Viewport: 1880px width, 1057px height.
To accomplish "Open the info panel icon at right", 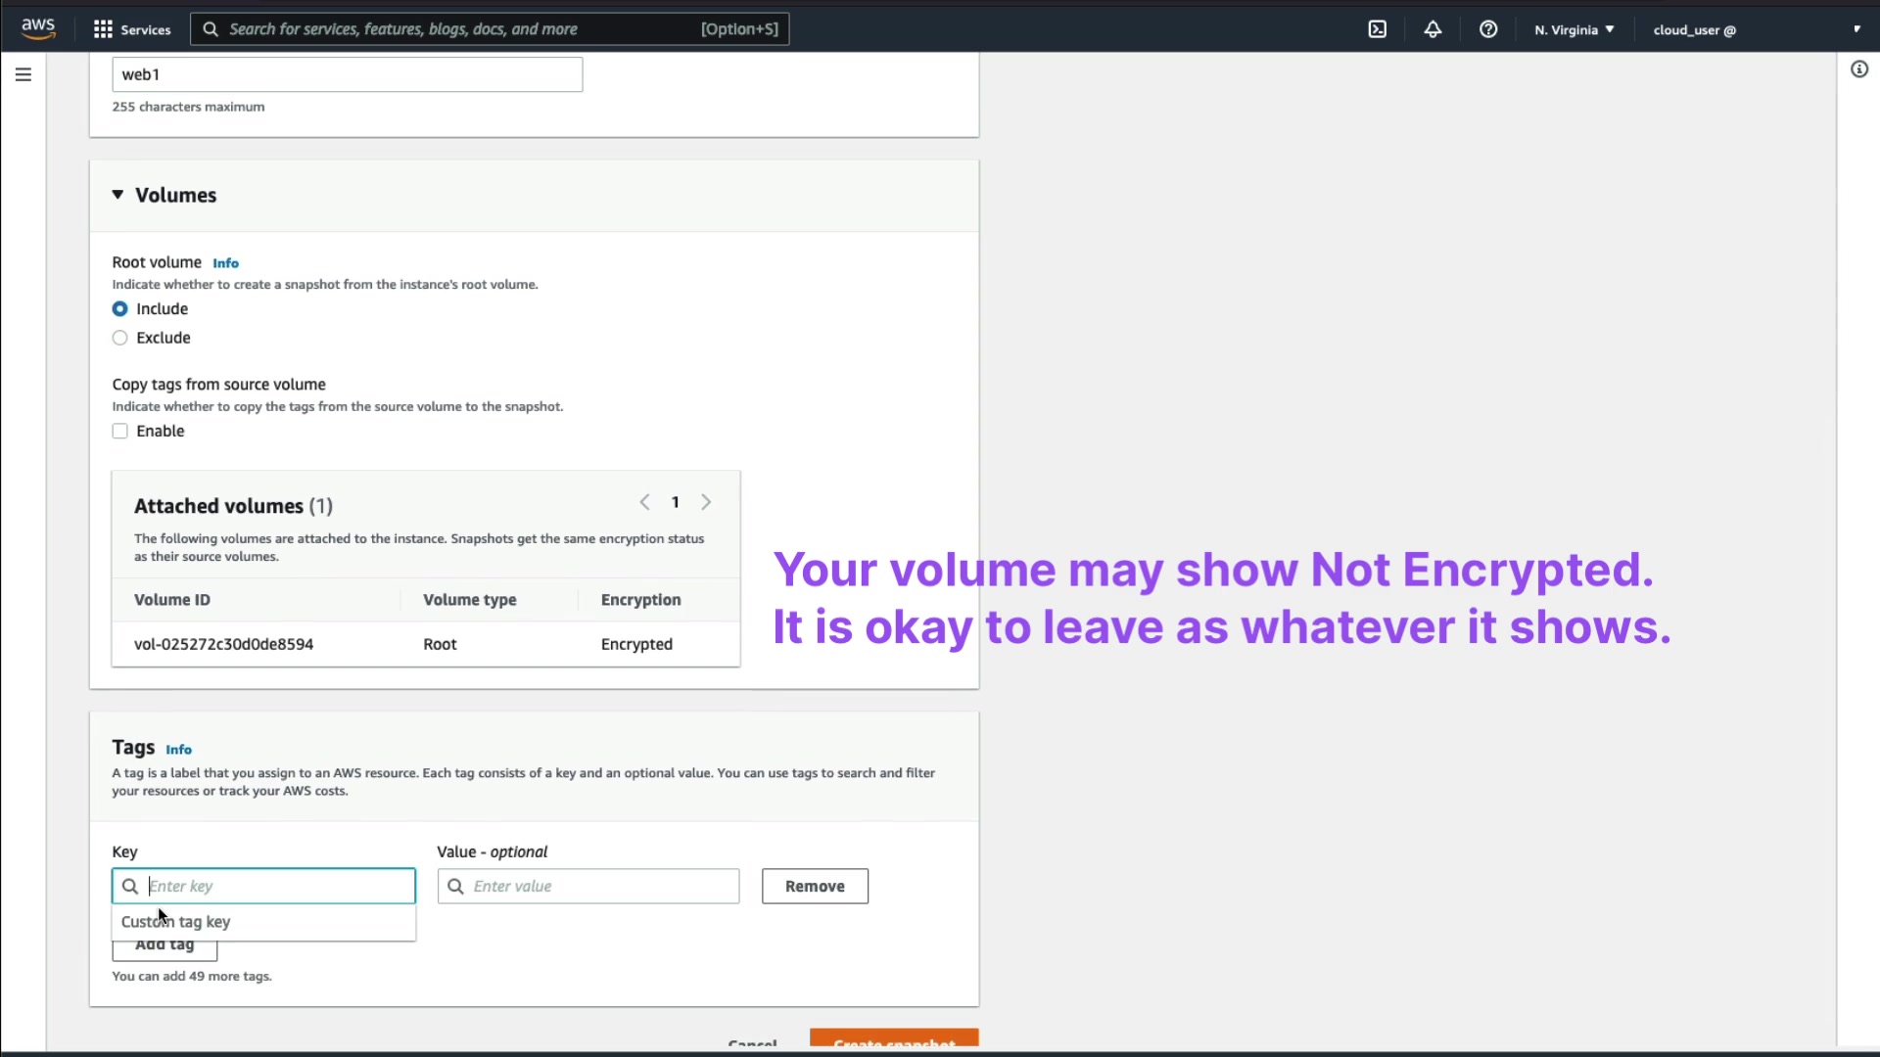I will click(x=1858, y=69).
